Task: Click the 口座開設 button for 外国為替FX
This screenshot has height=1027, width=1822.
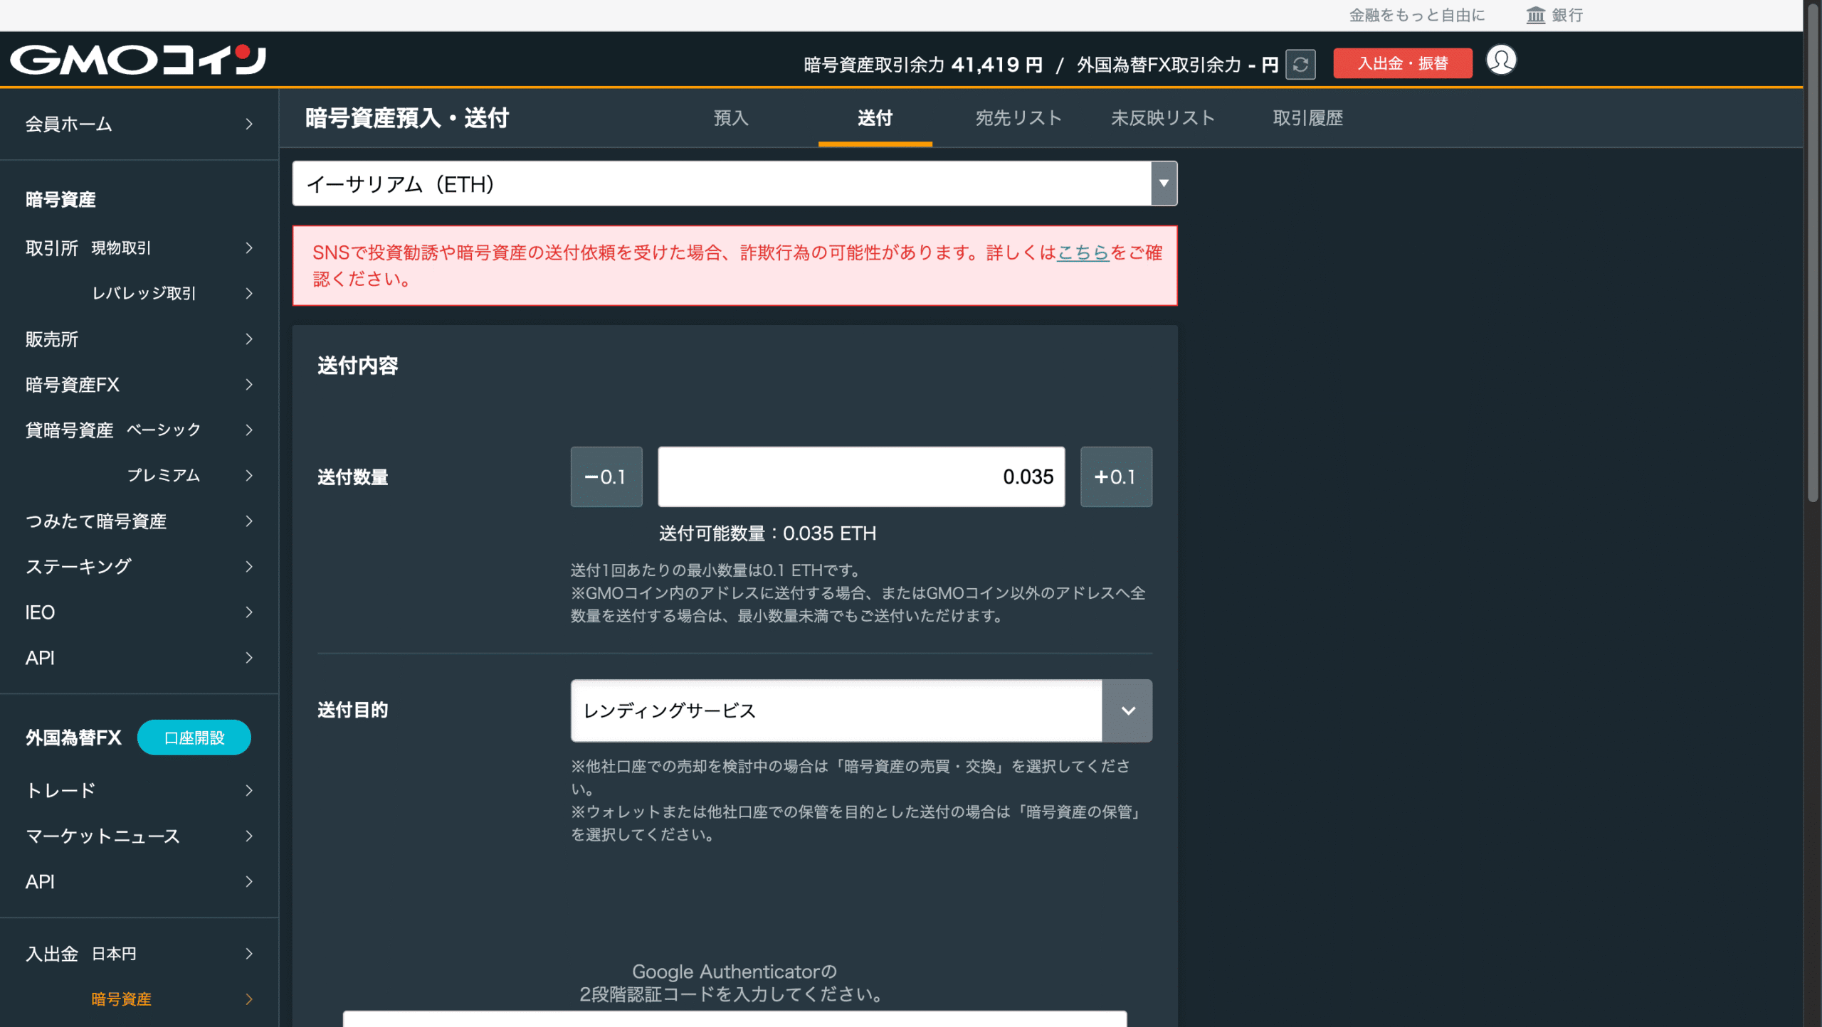Action: click(194, 738)
